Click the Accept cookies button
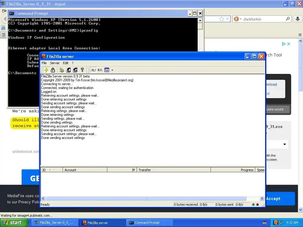This screenshot has height=227, width=303. coord(280,199)
